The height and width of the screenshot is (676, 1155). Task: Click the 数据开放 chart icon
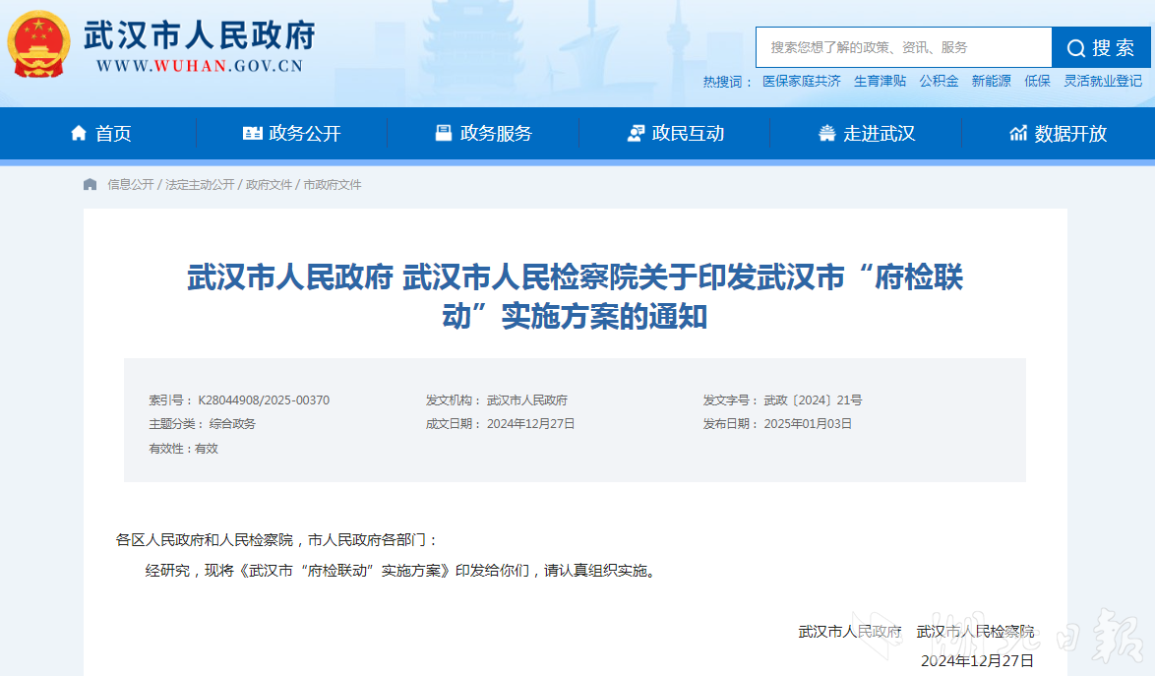(1018, 134)
